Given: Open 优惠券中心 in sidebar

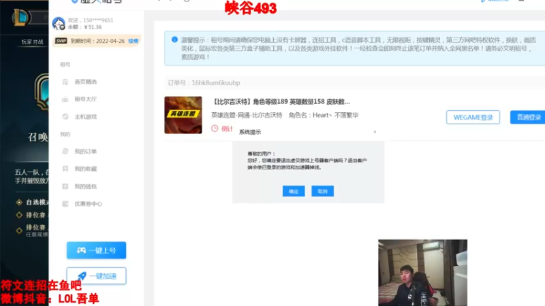Looking at the screenshot, I should [x=89, y=203].
